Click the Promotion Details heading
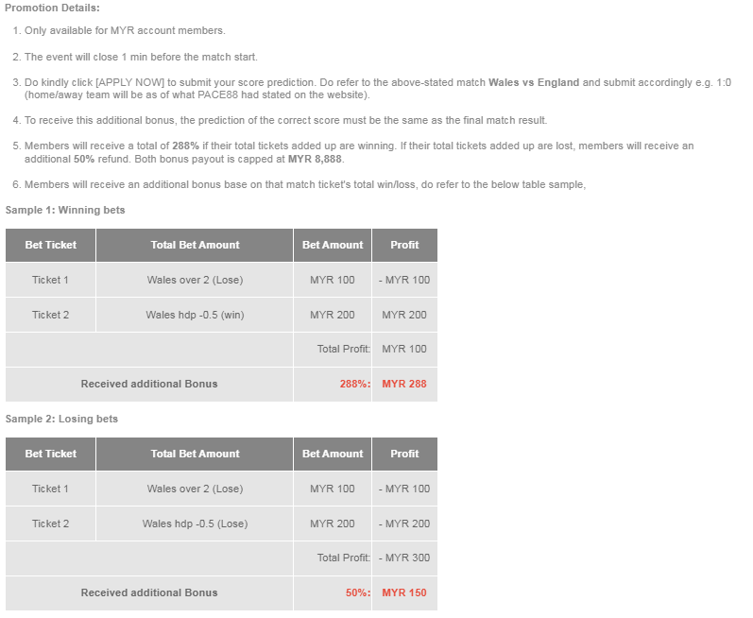The height and width of the screenshot is (618, 753). click(x=52, y=9)
